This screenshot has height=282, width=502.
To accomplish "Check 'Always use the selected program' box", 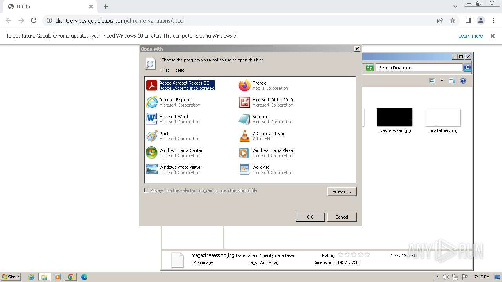I will (x=146, y=190).
